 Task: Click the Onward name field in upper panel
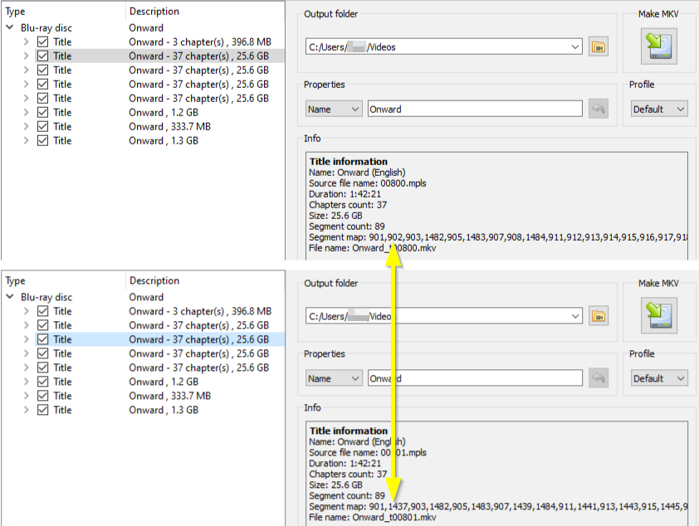[x=475, y=110]
